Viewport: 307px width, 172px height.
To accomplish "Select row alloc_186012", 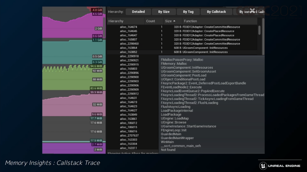I will tap(128, 123).
